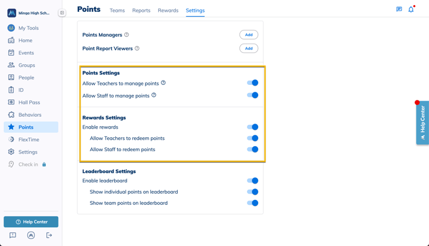Collapse the sidebar with the toggle icon
The height and width of the screenshot is (246, 429).
62,12
